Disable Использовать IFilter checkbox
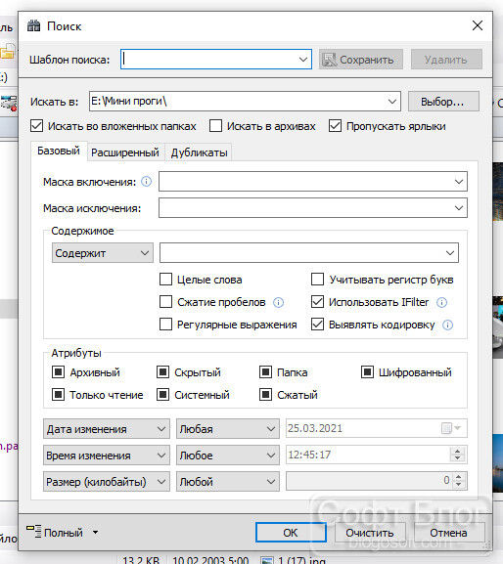Viewport: 503px width, 564px height. click(x=317, y=302)
